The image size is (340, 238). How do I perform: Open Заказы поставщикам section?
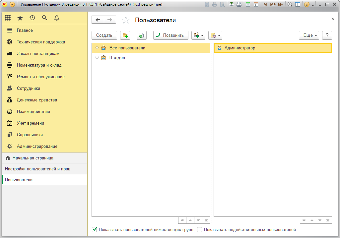point(44,54)
